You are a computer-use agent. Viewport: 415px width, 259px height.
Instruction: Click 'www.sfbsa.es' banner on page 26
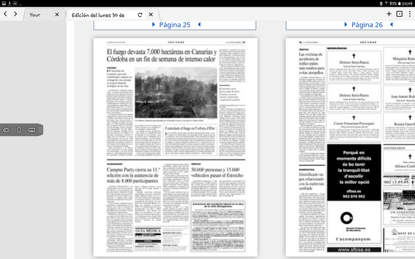coord(354,249)
